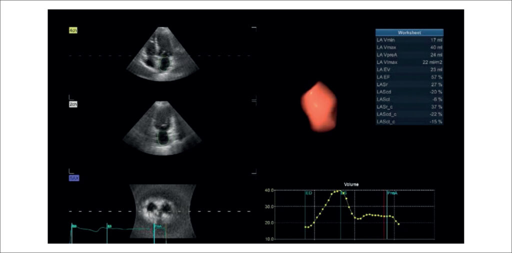Click the 30.0 axis label
Viewport: 512px width, 253px height.
pos(269,206)
